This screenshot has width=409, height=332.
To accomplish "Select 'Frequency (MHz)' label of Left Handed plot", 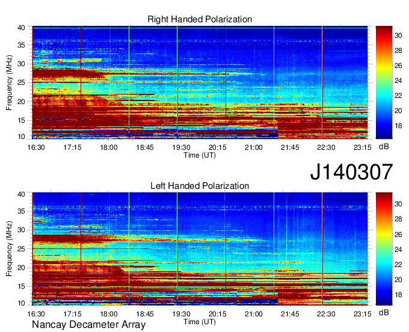I will pos(9,249).
